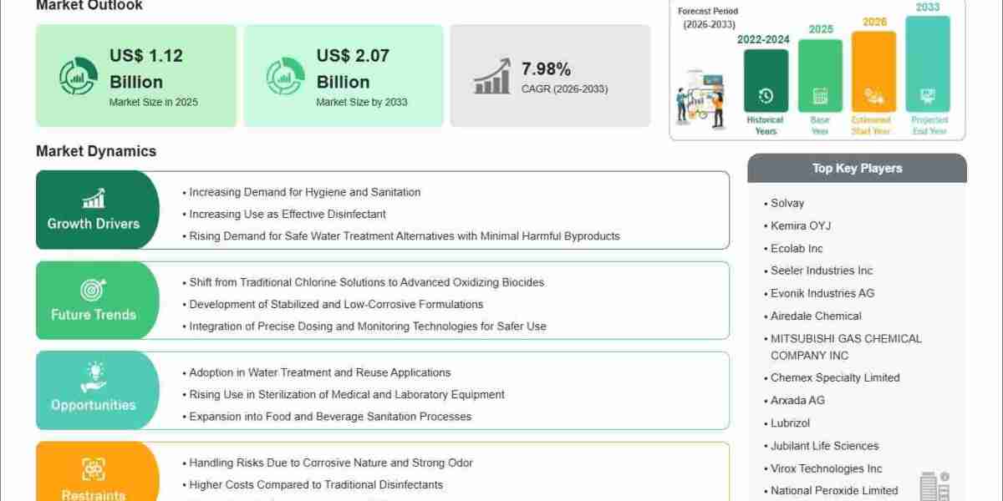Click Expansion into Food and Beverage Sanitation Processes
This screenshot has width=1003, height=501.
(330, 416)
